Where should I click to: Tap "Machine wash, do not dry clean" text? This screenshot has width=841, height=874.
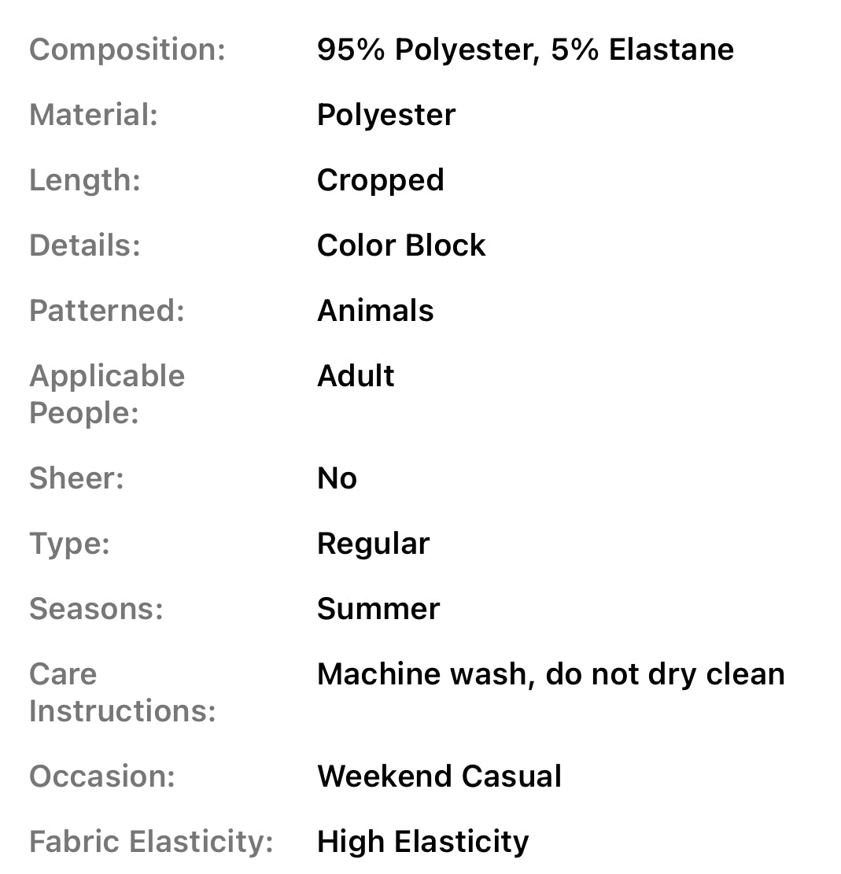[x=551, y=674]
